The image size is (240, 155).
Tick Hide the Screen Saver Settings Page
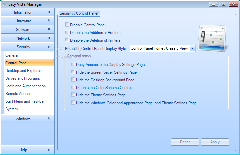coord(73,72)
